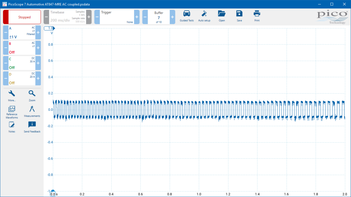Run Auto setup wand tool
This screenshot has height=197, width=351.
[x=204, y=16]
